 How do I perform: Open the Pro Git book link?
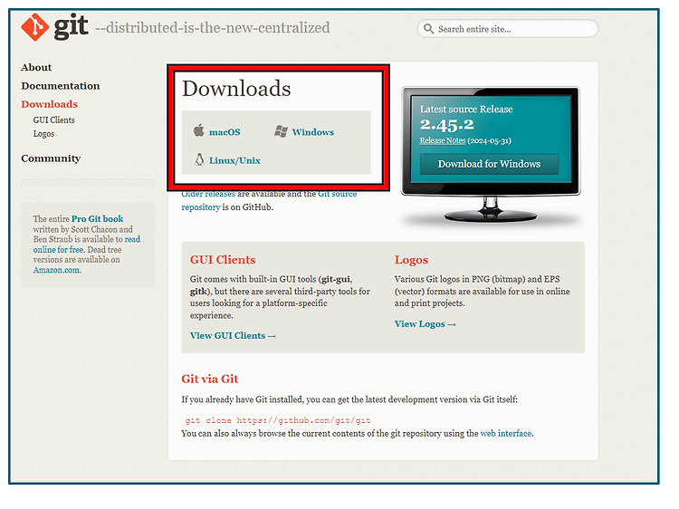tap(98, 219)
